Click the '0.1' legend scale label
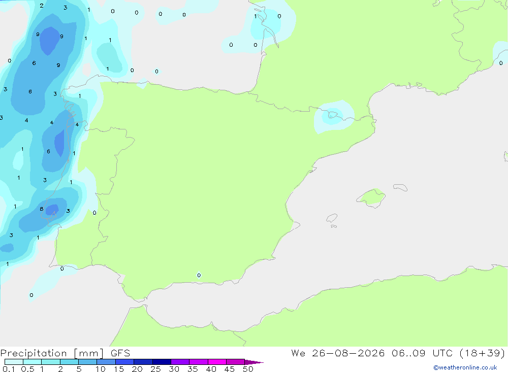 (9, 369)
